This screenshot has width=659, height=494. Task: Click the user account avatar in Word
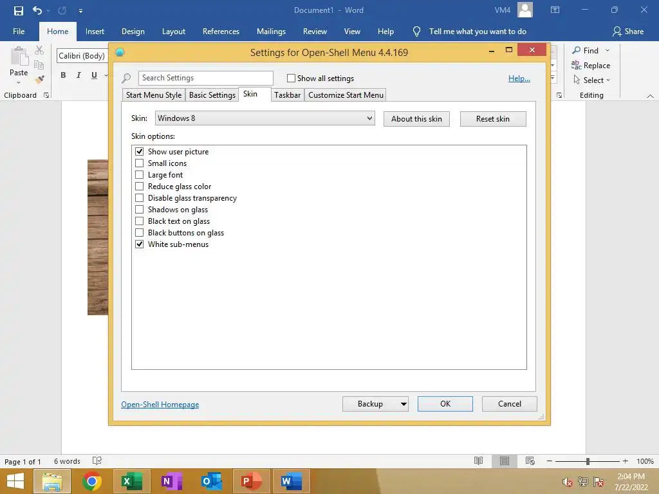[525, 10]
